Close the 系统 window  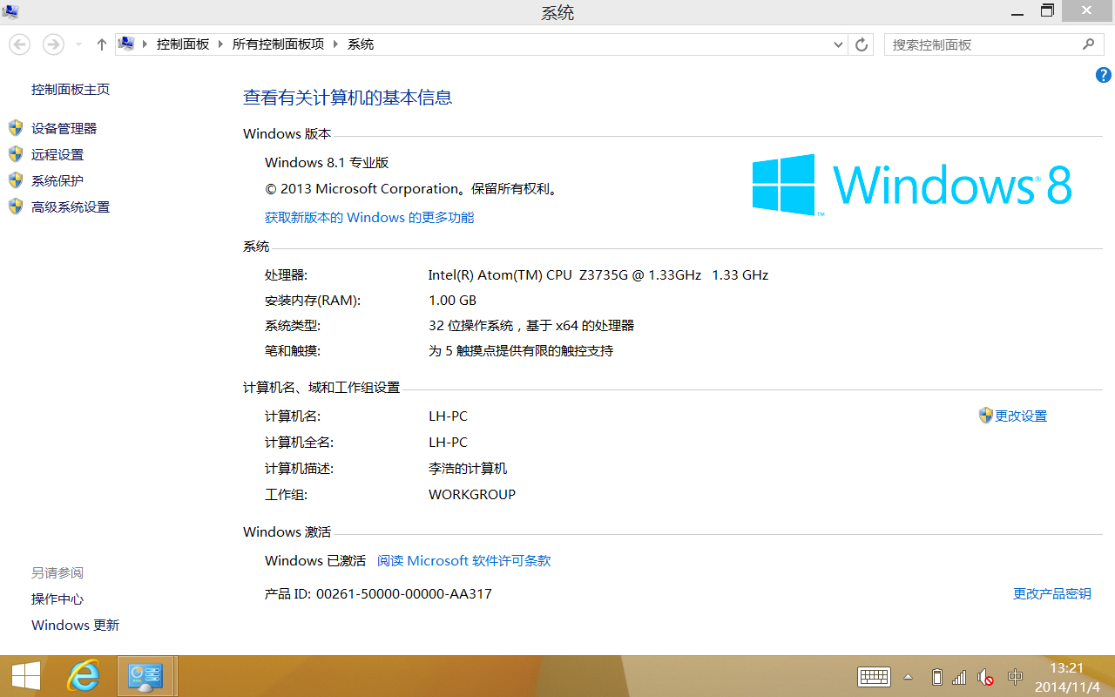(1088, 10)
